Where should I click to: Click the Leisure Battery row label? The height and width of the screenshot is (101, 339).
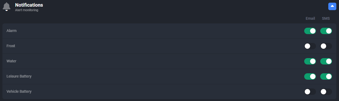pyautogui.click(x=19, y=76)
